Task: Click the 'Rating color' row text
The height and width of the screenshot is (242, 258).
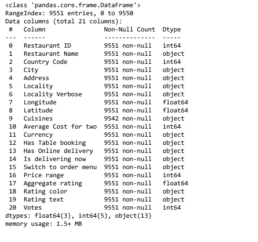Action: pyautogui.click(x=46, y=192)
